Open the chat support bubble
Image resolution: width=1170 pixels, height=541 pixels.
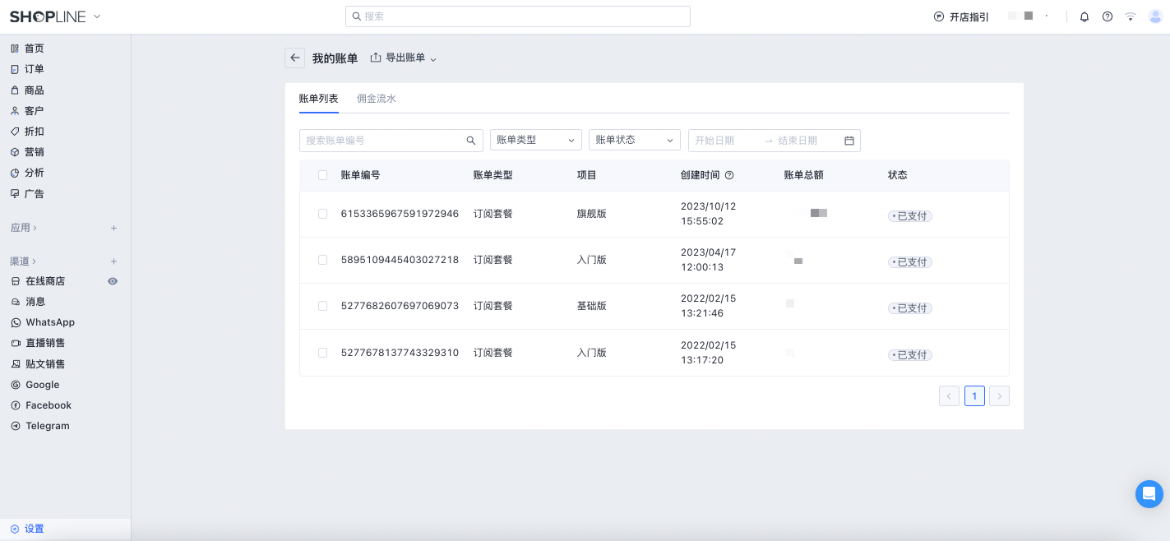point(1149,494)
